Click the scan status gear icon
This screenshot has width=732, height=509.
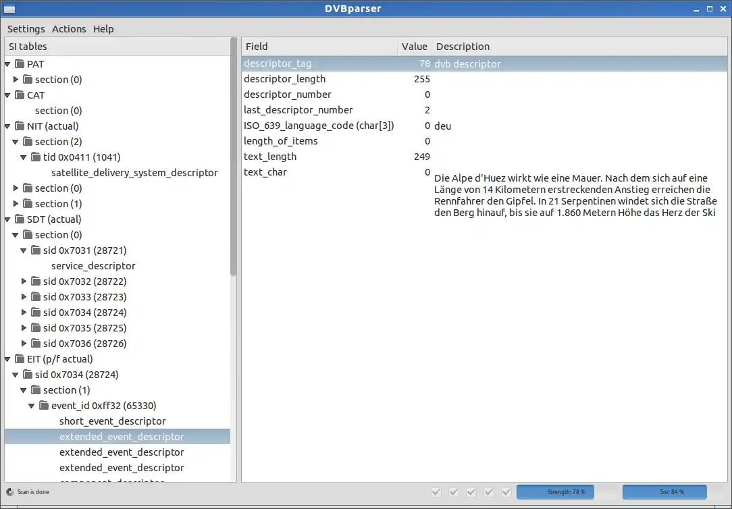(x=10, y=491)
